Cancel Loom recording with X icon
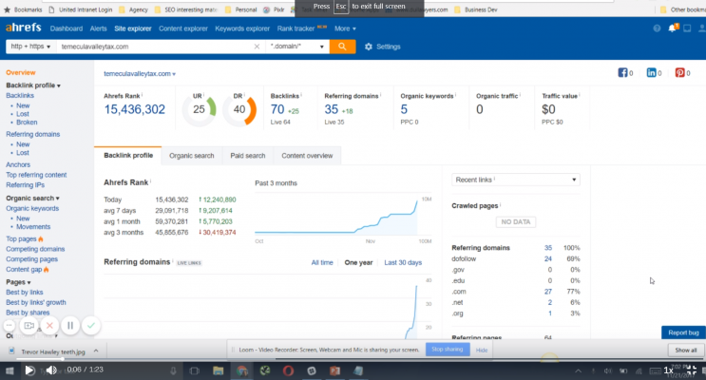The height and width of the screenshot is (380, 706). [49, 325]
